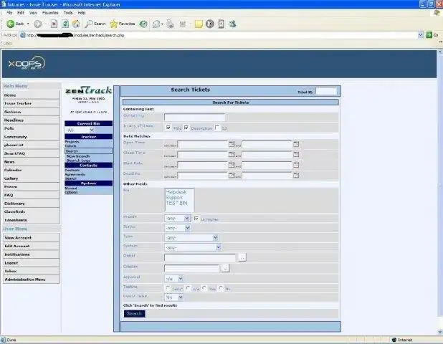
Task: Select Testing radio option 'any'
Action: point(168,288)
